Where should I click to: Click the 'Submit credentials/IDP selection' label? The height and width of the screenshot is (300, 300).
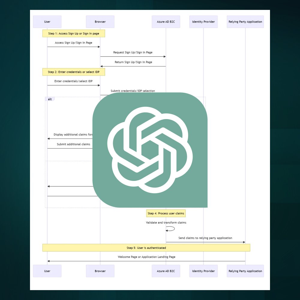tap(133, 91)
